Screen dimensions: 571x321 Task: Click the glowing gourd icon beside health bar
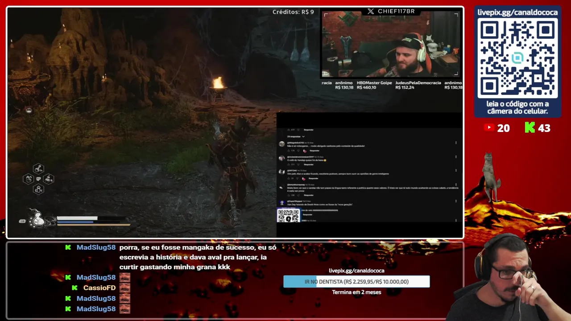pyautogui.click(x=39, y=218)
